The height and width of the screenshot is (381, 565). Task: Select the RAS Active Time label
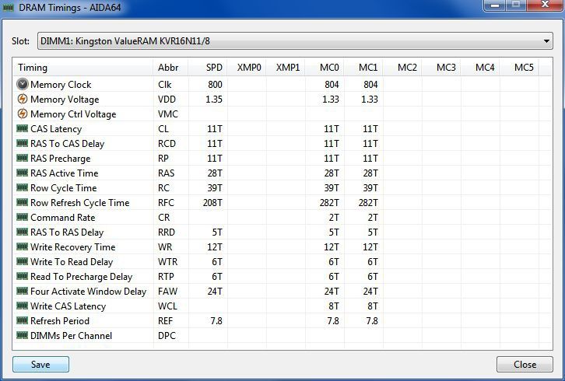(x=65, y=173)
